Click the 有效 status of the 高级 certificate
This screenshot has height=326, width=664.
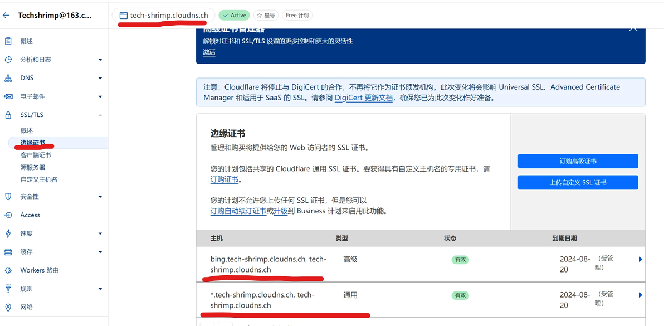pyautogui.click(x=460, y=260)
